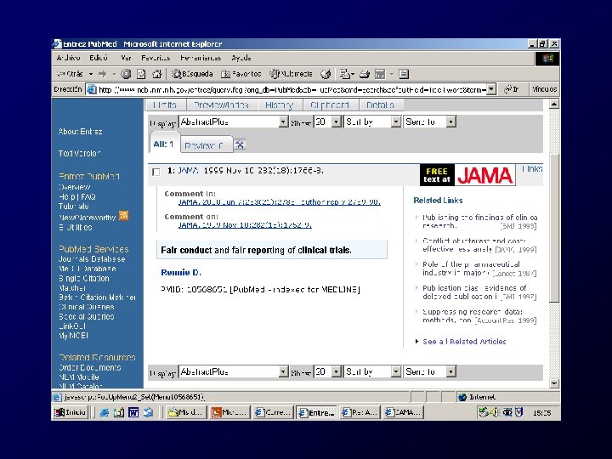
Task: Select the Review results tab
Action: coord(206,145)
